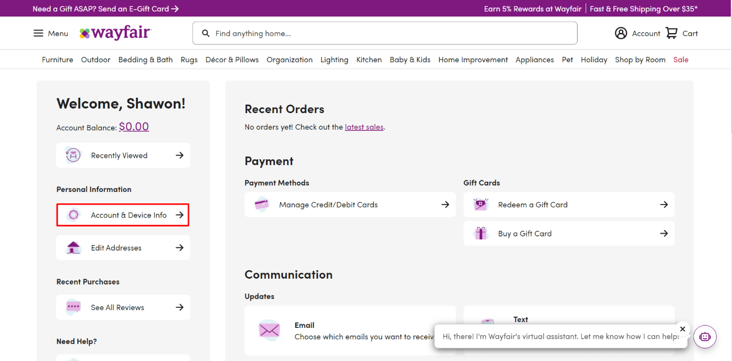This screenshot has height=361, width=732.
Task: Click the Edit Addresses house icon
Action: [x=73, y=248]
